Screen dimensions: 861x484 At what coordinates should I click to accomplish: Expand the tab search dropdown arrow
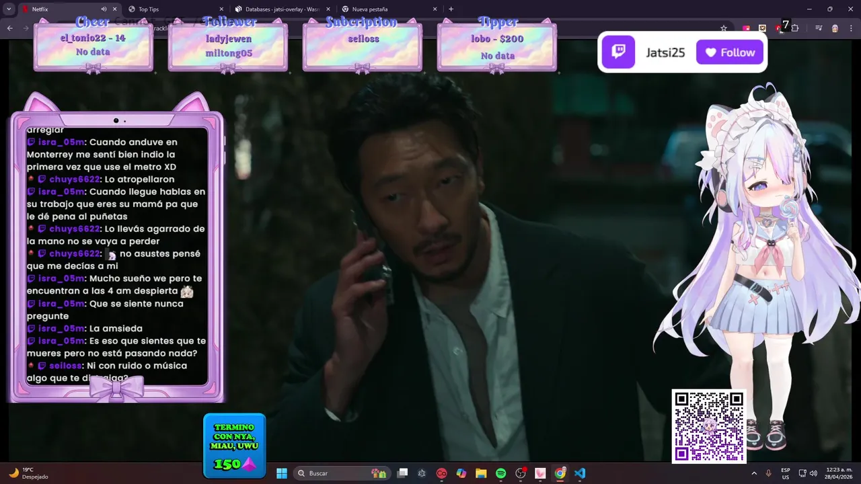(9, 9)
